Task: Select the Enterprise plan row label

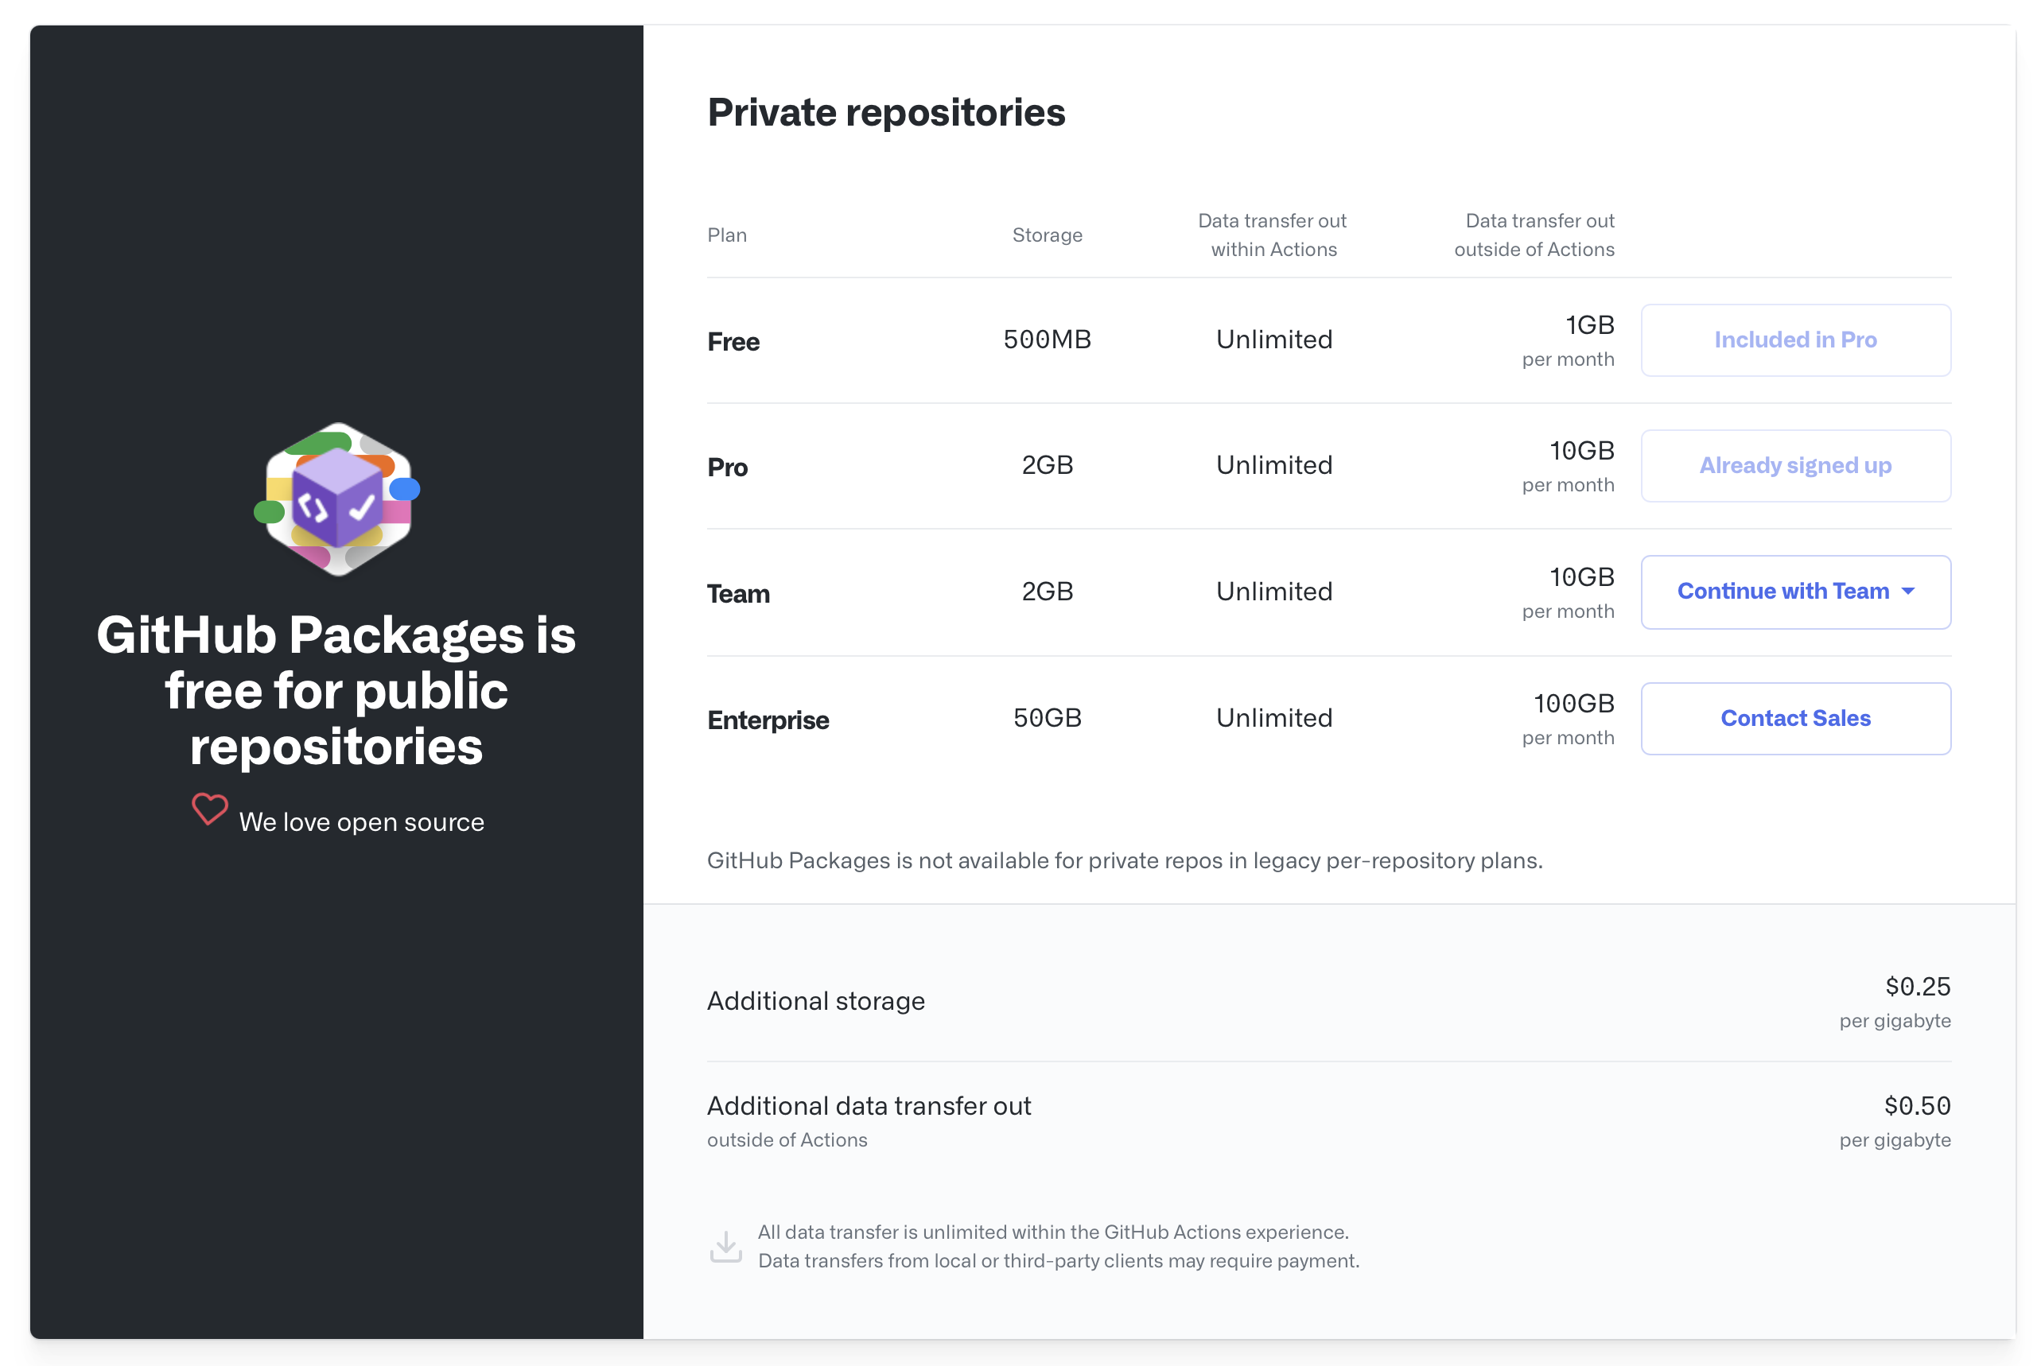Action: [x=768, y=720]
